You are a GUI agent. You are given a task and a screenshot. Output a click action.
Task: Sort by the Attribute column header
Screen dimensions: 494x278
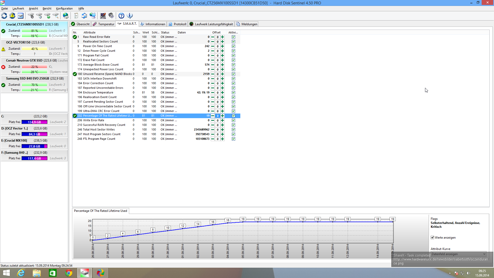click(107, 32)
